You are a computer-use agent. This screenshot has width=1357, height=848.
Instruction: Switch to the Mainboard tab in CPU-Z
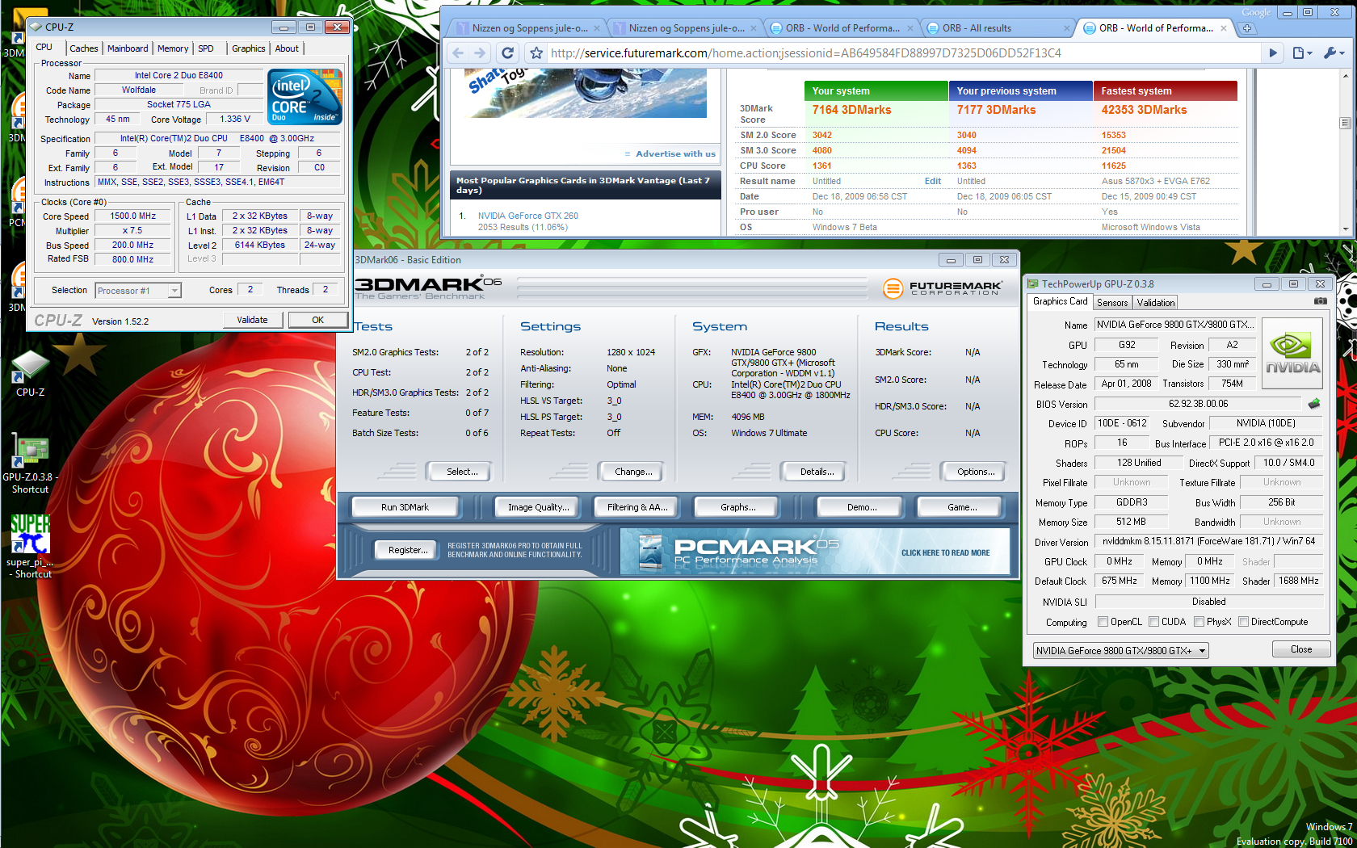pos(128,48)
